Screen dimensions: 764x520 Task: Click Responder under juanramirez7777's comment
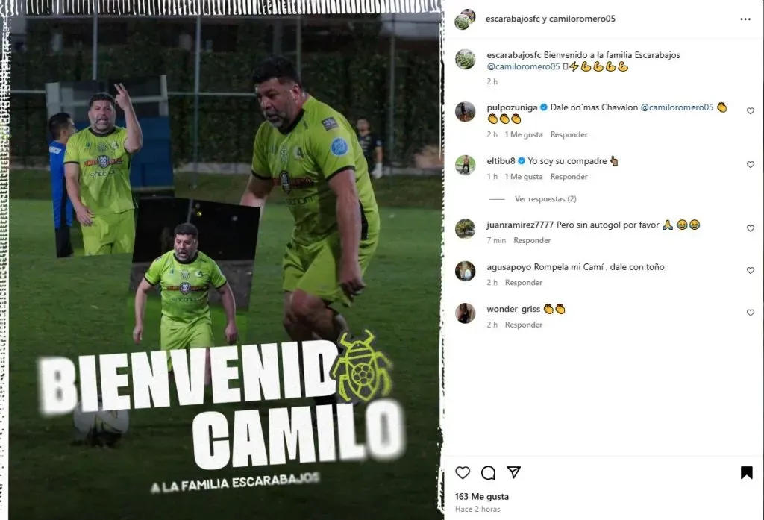532,240
